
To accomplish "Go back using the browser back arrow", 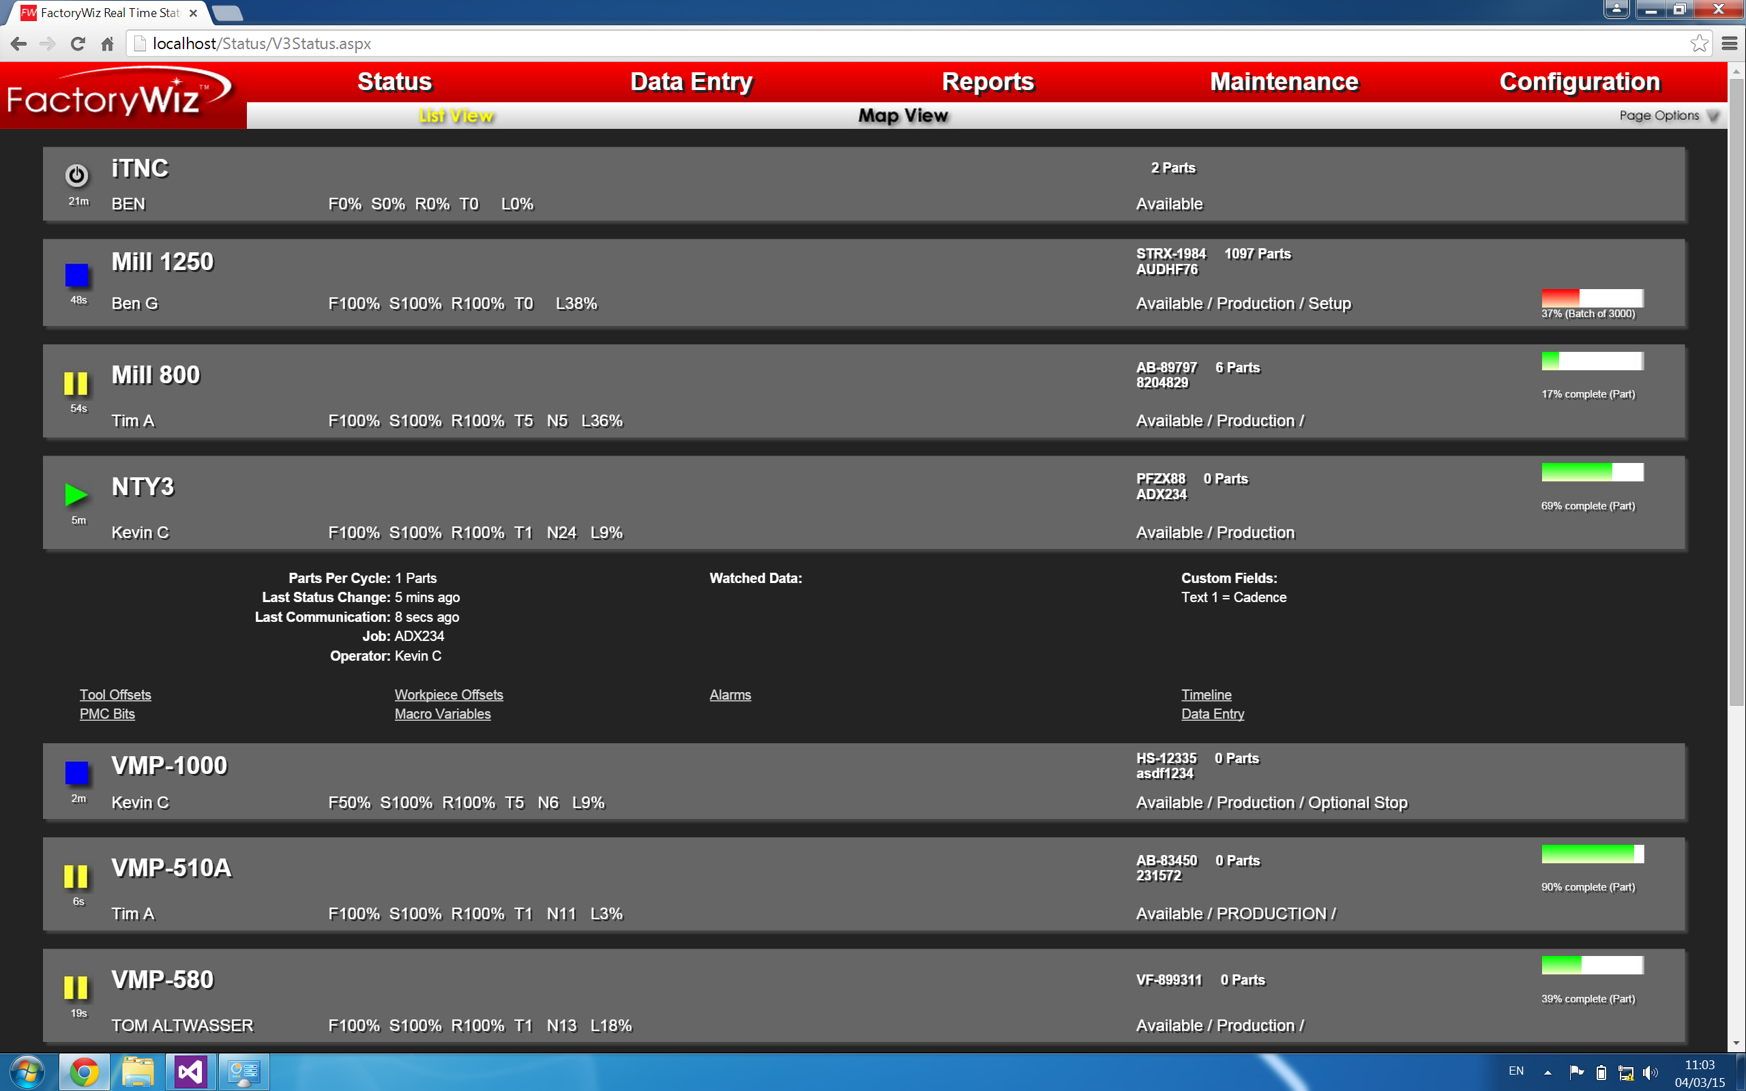I will coord(19,44).
